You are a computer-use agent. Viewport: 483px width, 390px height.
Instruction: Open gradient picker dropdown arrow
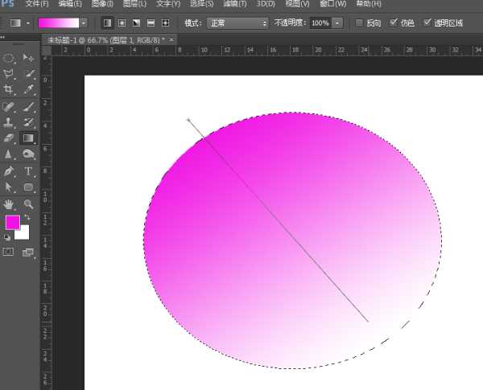tap(84, 23)
